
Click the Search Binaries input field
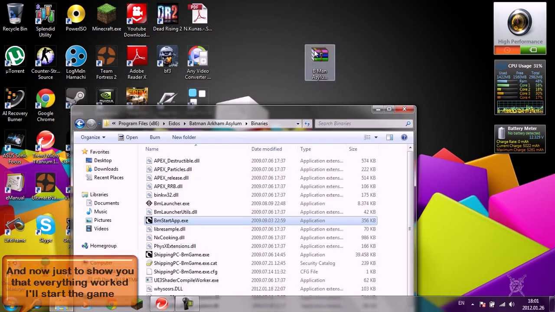(x=363, y=123)
